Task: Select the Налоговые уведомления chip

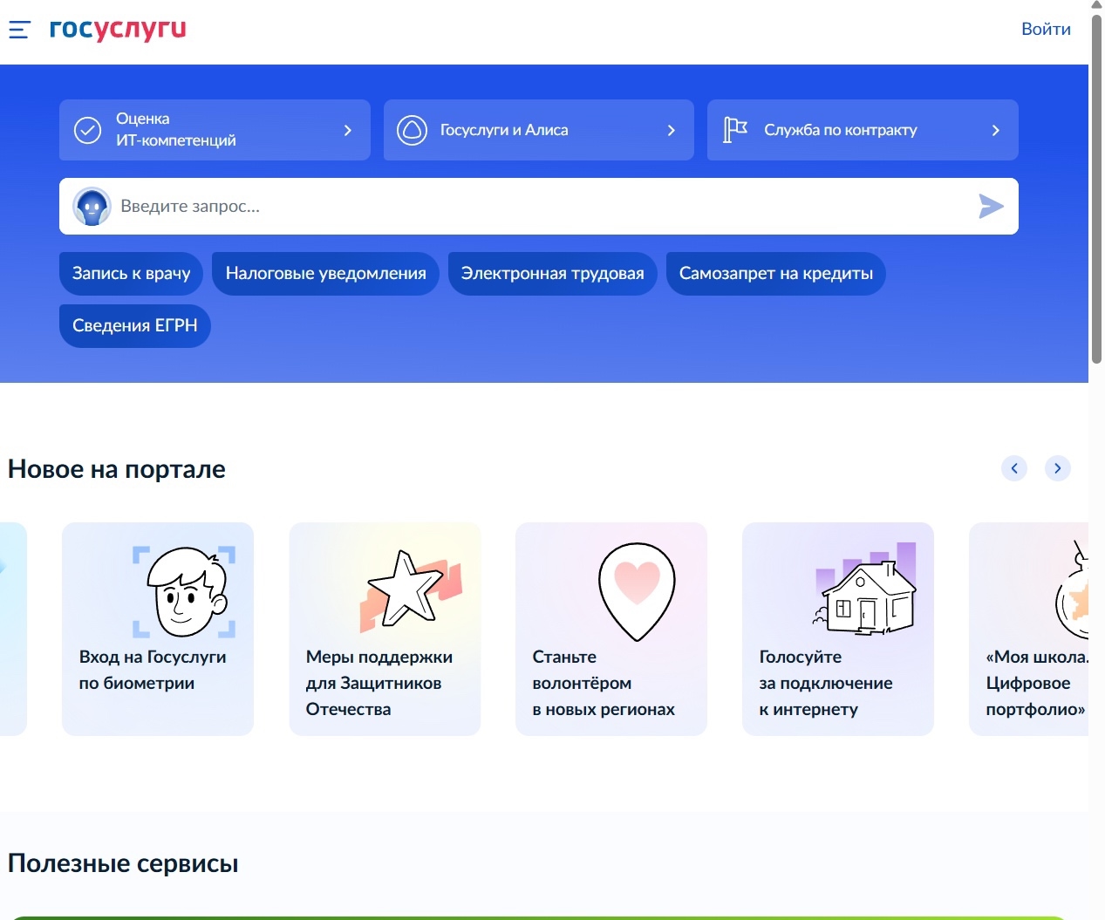Action: click(326, 274)
